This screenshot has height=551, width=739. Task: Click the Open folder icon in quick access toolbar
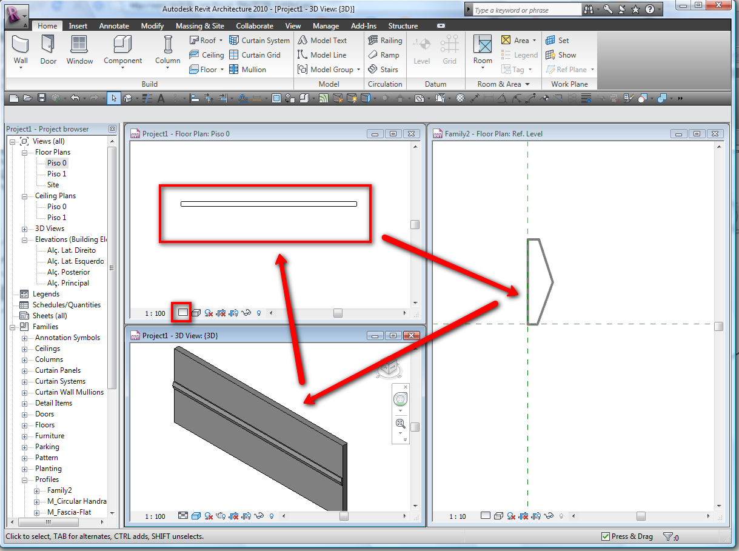[x=28, y=98]
